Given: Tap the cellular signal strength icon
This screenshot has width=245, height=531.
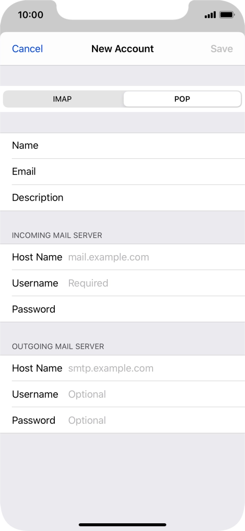Looking at the screenshot, I should click(210, 15).
